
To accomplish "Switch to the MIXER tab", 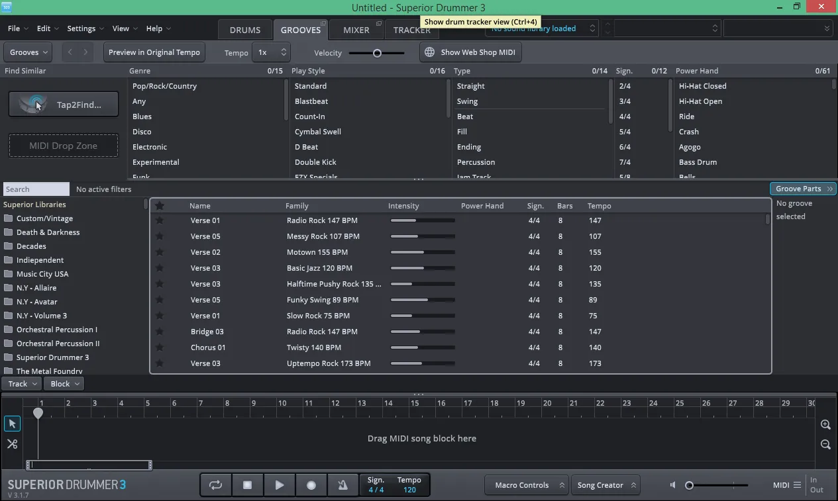I will click(356, 30).
